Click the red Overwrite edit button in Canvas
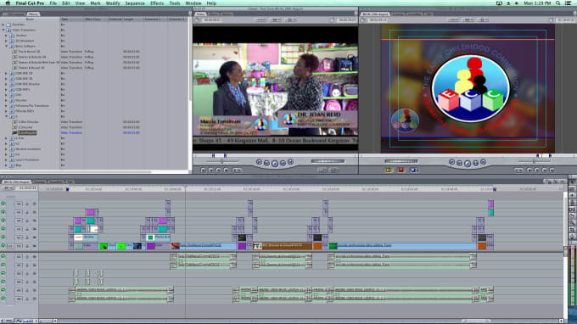The image size is (577, 324). 401,170
